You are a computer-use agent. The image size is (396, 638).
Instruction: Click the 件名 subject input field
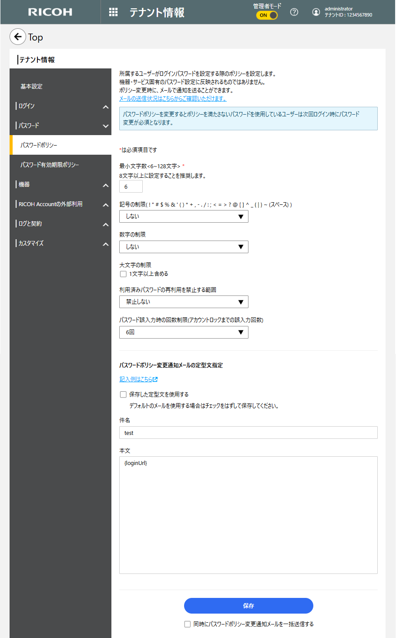(x=248, y=433)
